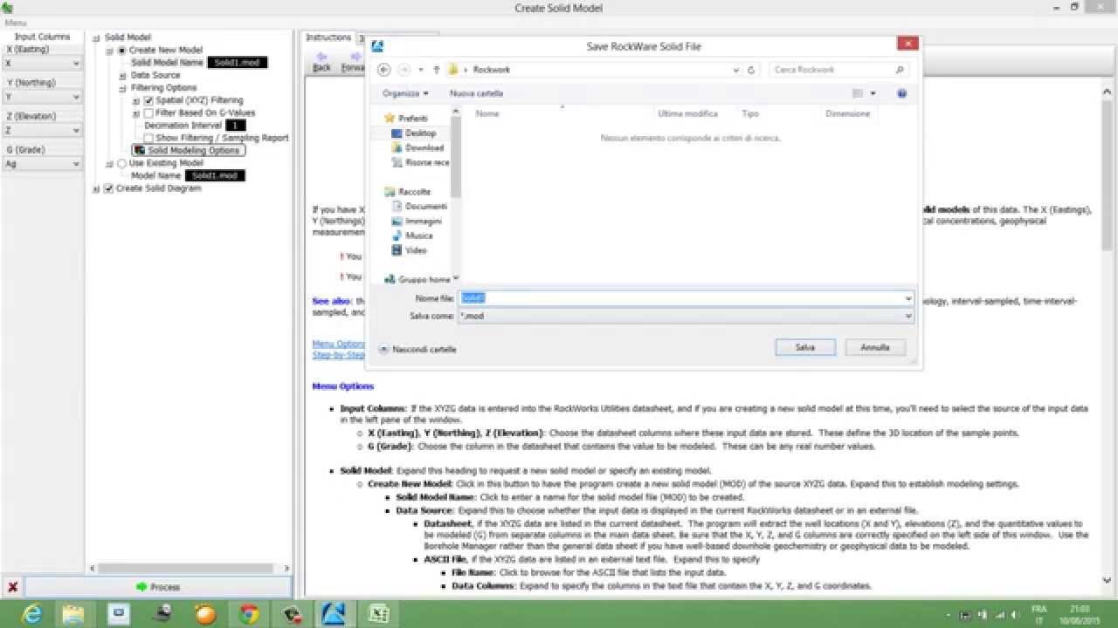Open Musica library
Screen dimensions: 1118x628
point(412,235)
